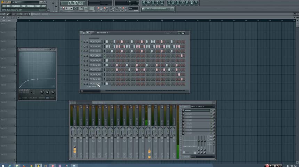Click the Fast Shaper plugin's first knob
299x167 pixels.
tap(42, 92)
